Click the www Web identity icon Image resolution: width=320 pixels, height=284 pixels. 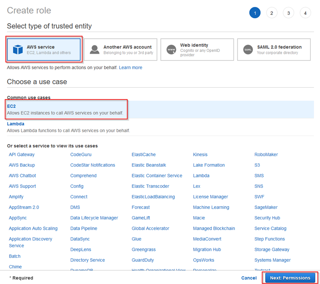pos(171,50)
